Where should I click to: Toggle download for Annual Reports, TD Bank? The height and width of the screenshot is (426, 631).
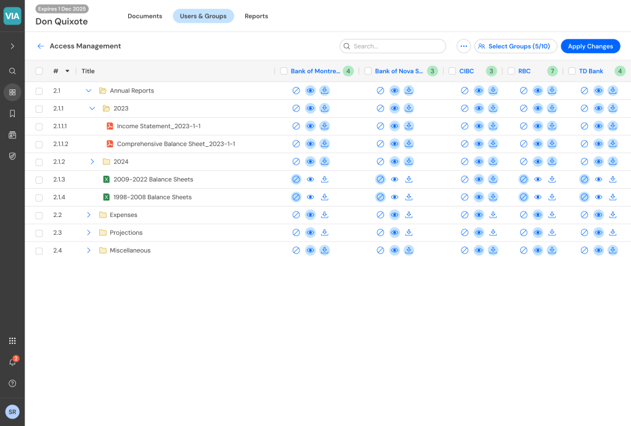[613, 91]
